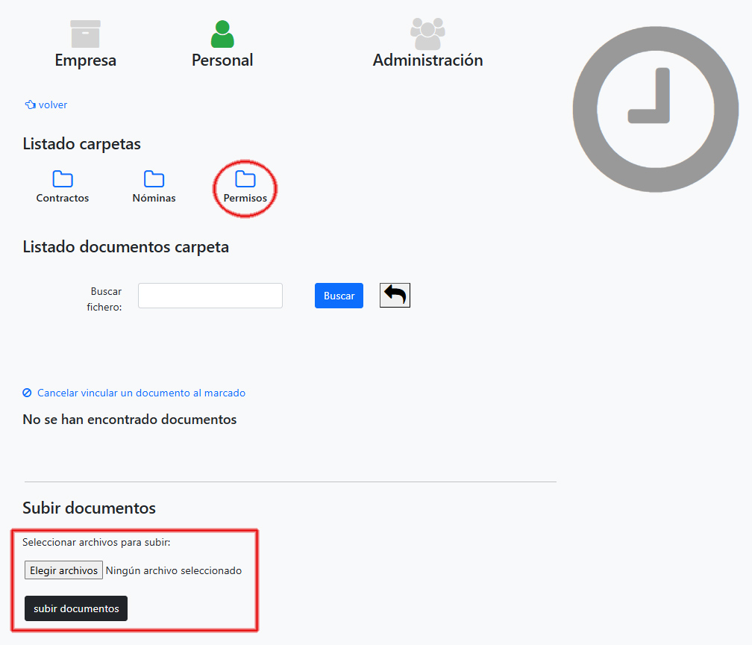Go to the Administración section label
This screenshot has height=645, width=752.
pyautogui.click(x=427, y=60)
